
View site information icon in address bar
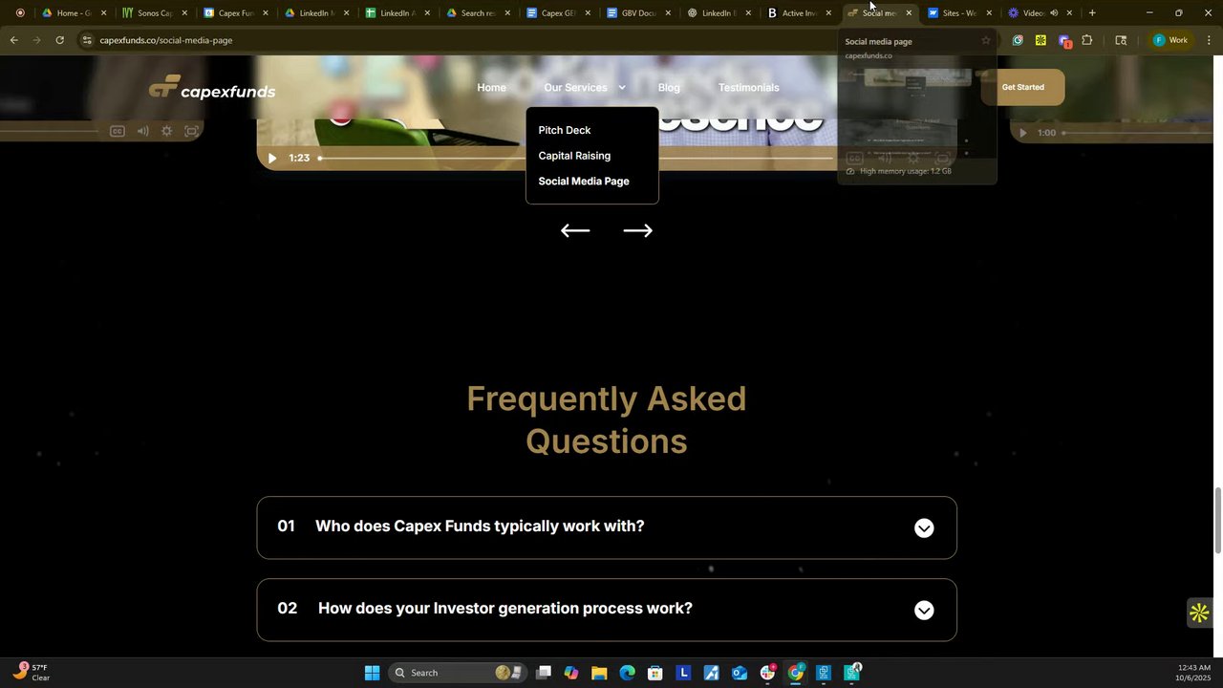point(86,40)
